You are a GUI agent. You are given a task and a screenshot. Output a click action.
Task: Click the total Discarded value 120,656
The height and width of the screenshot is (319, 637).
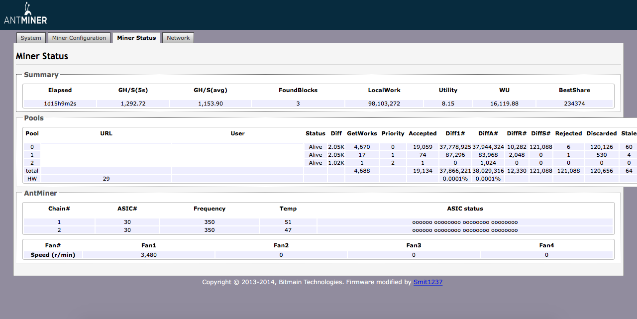click(x=601, y=171)
